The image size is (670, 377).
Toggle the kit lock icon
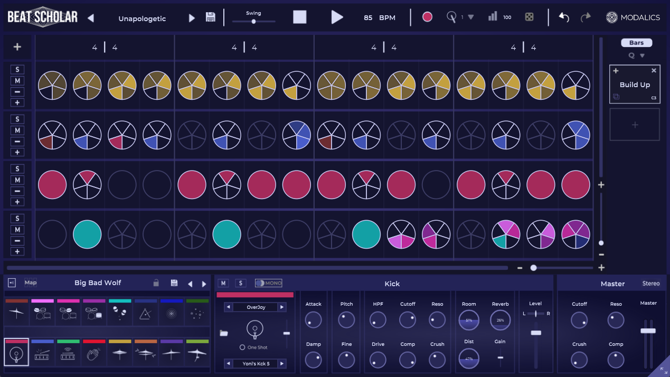point(156,283)
